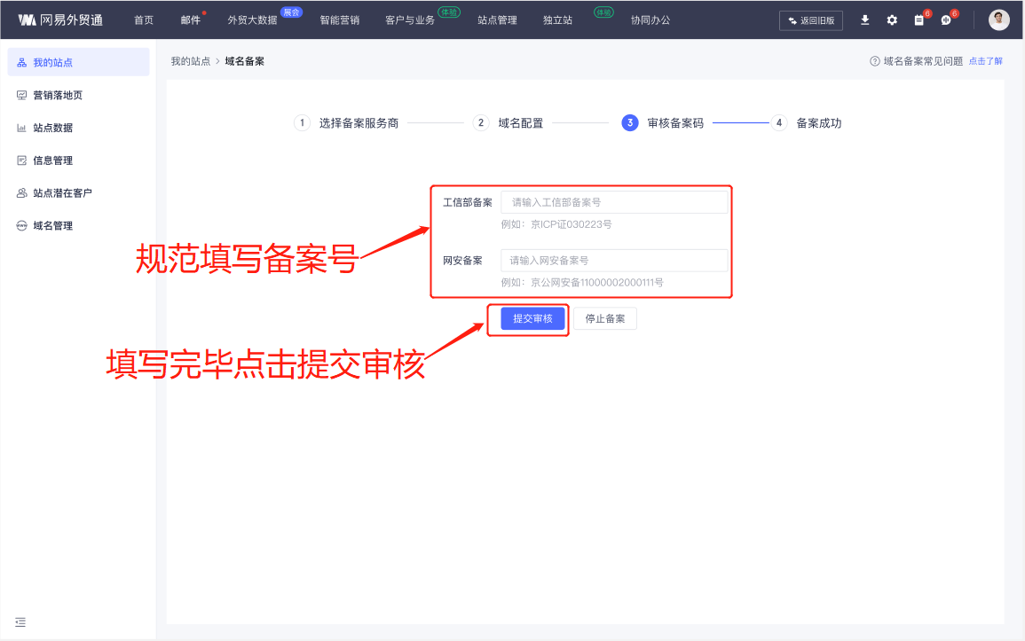1025x641 pixels.
Task: Open the chat messages notification icon
Action: pyautogui.click(x=946, y=20)
